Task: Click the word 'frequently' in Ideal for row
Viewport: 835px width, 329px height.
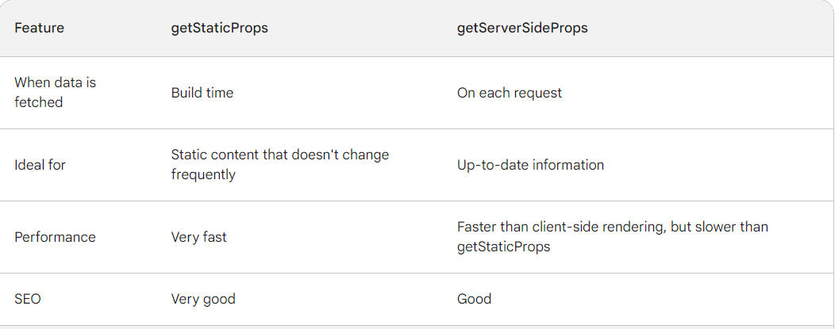Action: tap(203, 175)
